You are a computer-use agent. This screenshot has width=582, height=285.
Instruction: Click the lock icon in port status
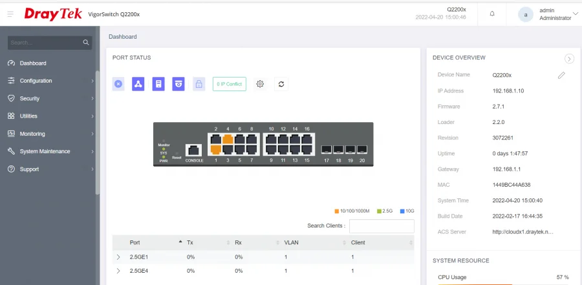(199, 84)
